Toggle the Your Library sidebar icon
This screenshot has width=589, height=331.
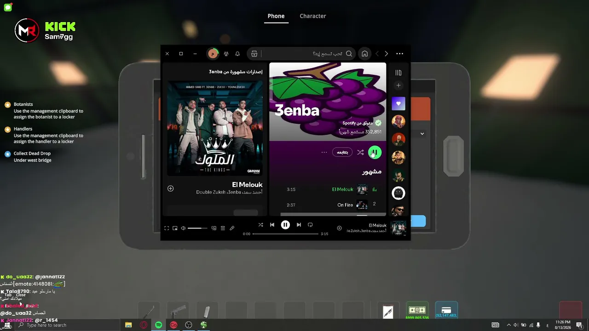(398, 73)
